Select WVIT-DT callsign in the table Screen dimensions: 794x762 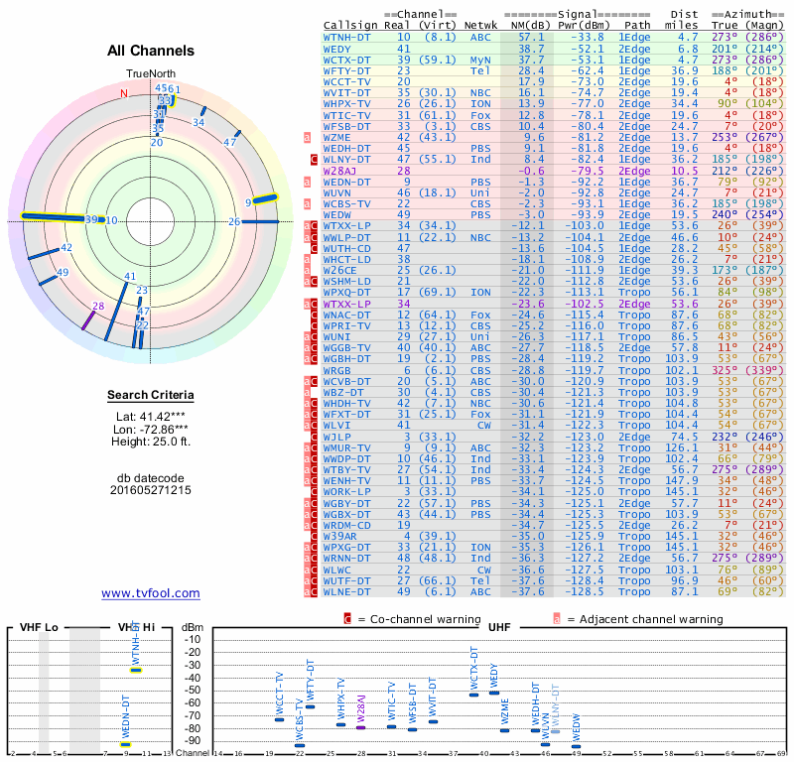[346, 92]
